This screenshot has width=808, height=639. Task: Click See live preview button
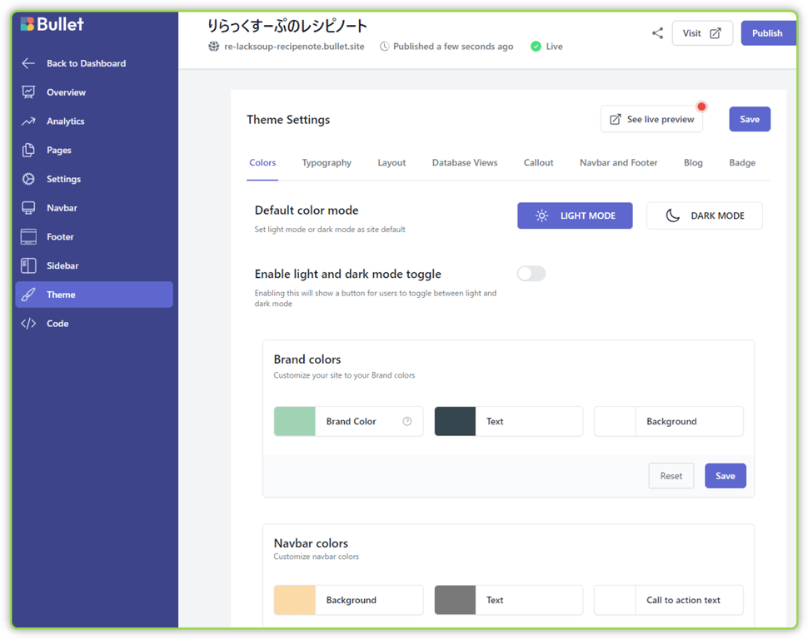click(x=651, y=120)
